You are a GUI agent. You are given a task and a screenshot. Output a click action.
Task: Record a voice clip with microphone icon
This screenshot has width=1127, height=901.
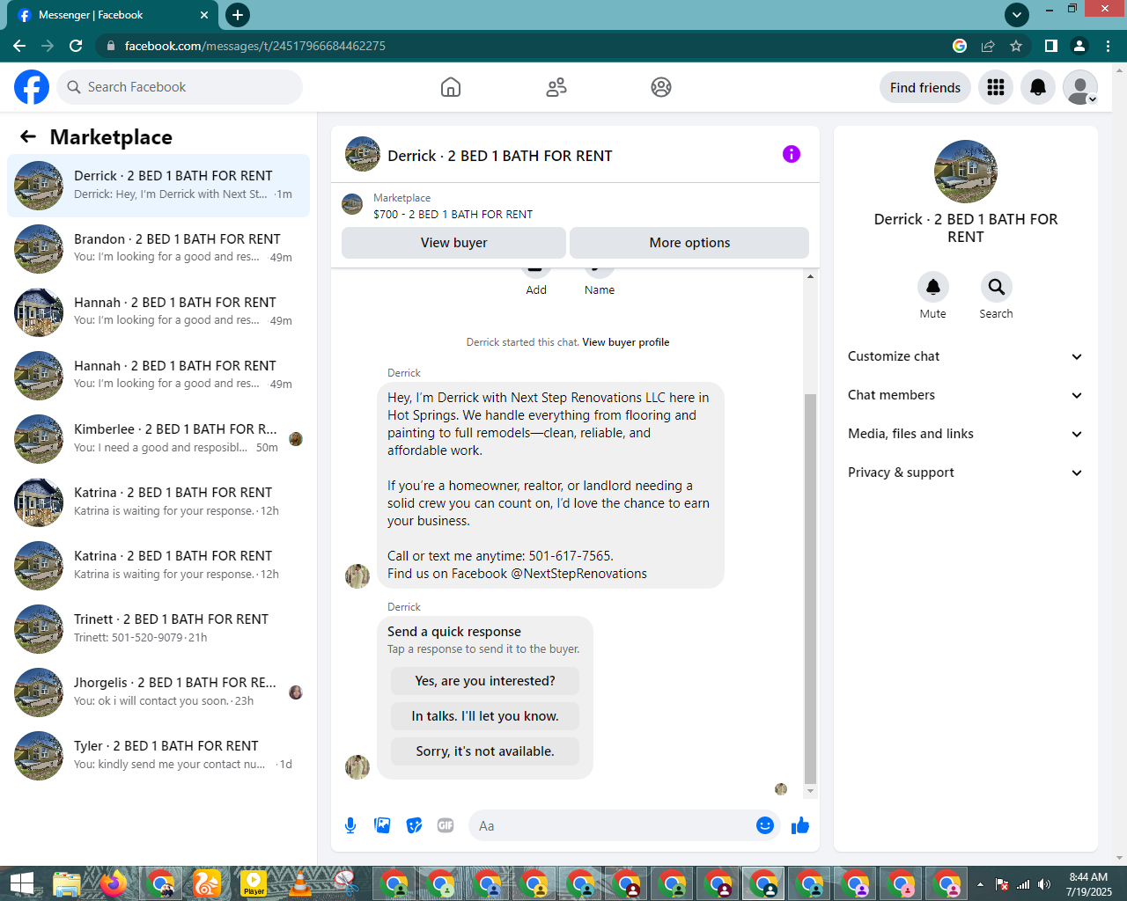tap(350, 825)
